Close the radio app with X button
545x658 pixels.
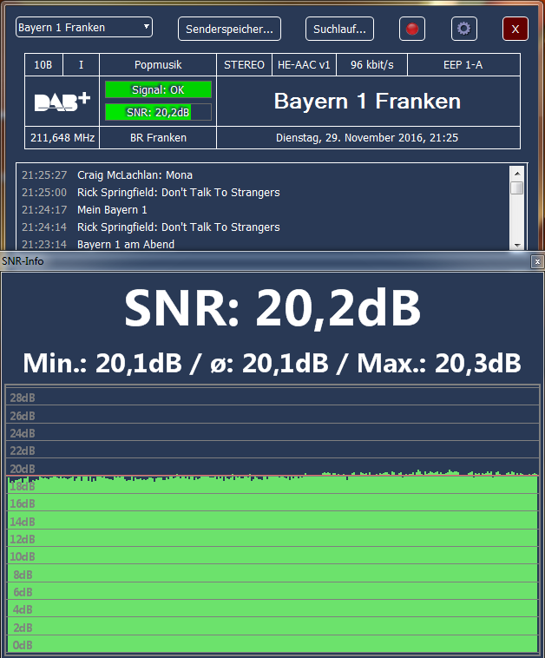coord(515,29)
